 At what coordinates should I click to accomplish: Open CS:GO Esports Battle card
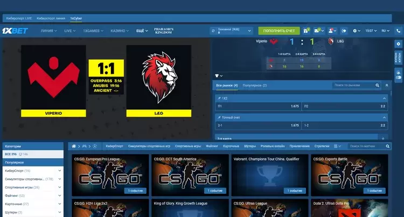point(350,176)
